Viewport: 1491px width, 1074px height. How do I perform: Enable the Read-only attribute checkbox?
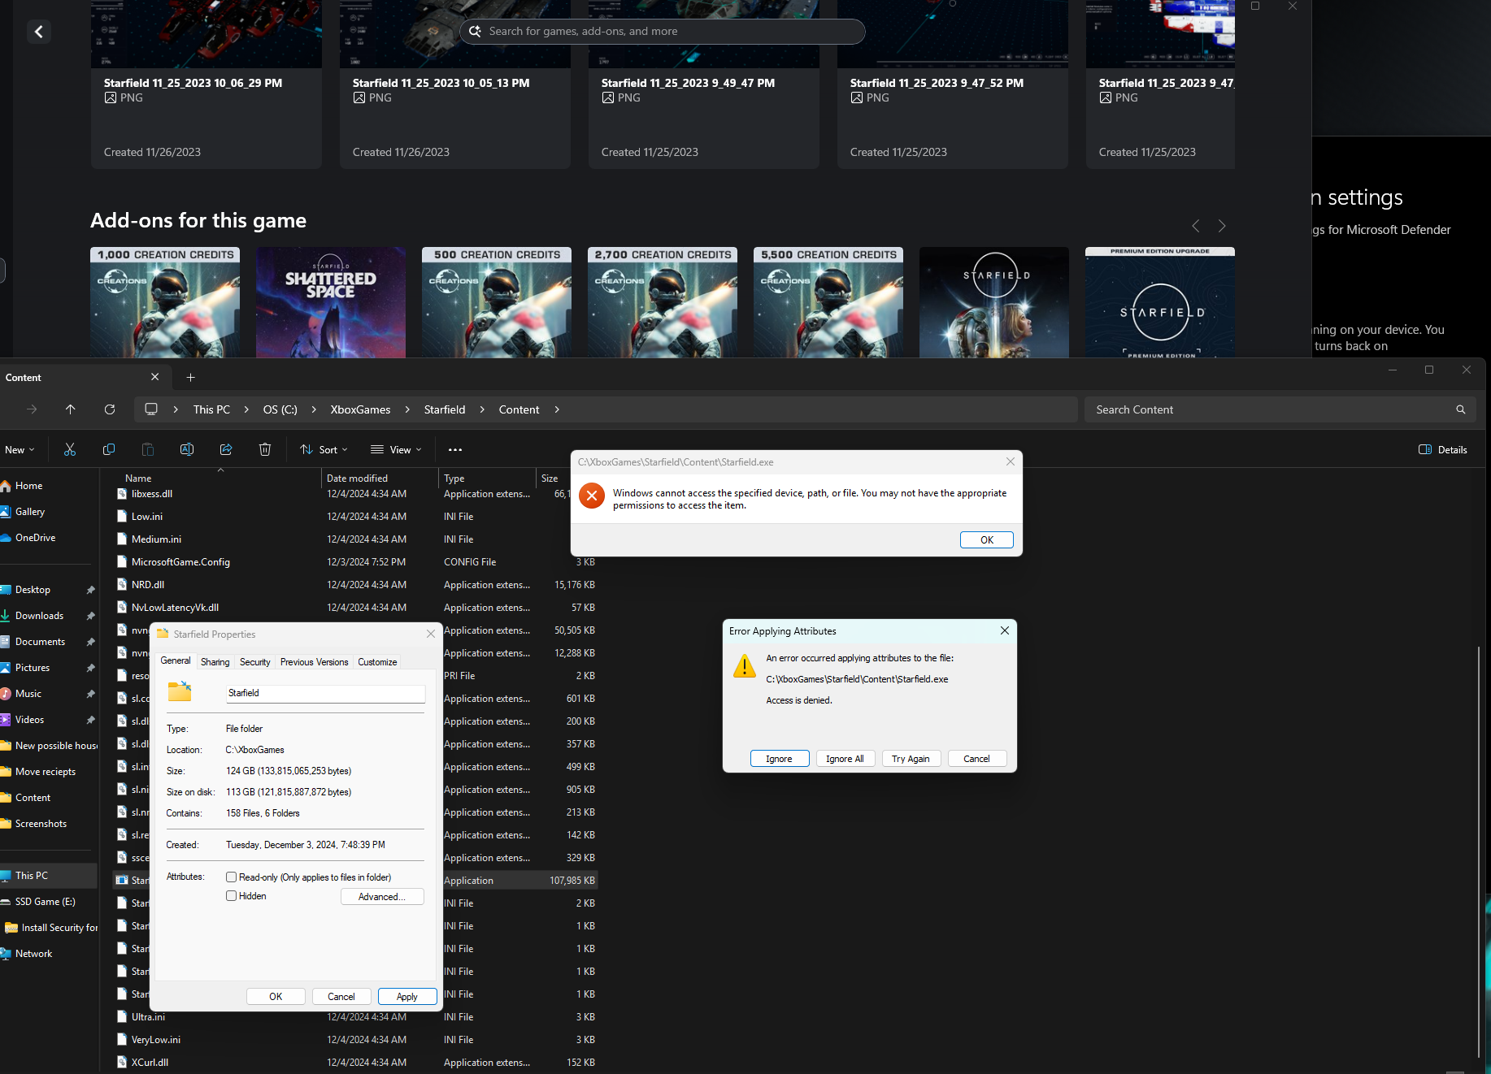click(x=232, y=877)
